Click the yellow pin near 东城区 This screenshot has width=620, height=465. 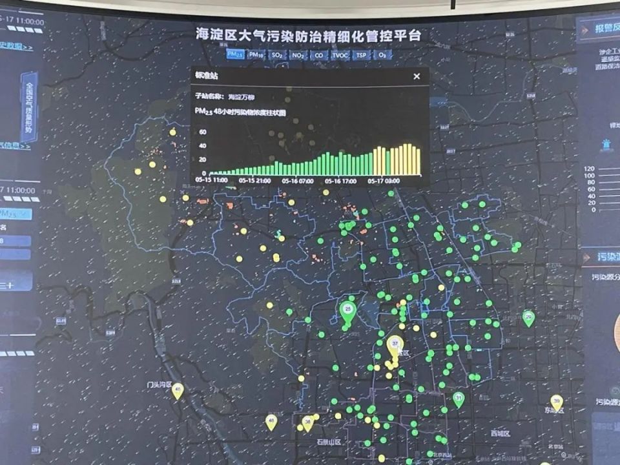pyautogui.click(x=557, y=402)
